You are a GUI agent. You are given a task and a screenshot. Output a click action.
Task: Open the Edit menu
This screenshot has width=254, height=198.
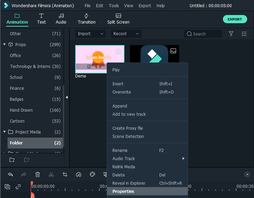coord(99,6)
